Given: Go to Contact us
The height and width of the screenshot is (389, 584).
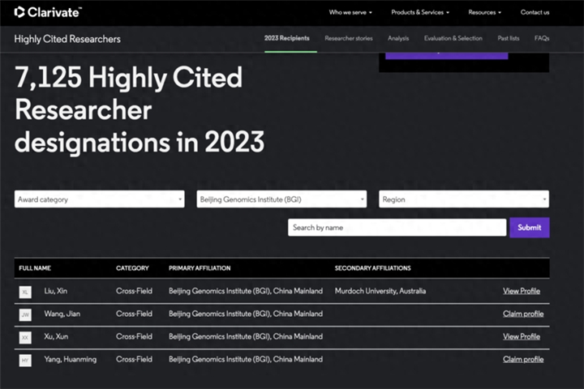Looking at the screenshot, I should coord(535,12).
